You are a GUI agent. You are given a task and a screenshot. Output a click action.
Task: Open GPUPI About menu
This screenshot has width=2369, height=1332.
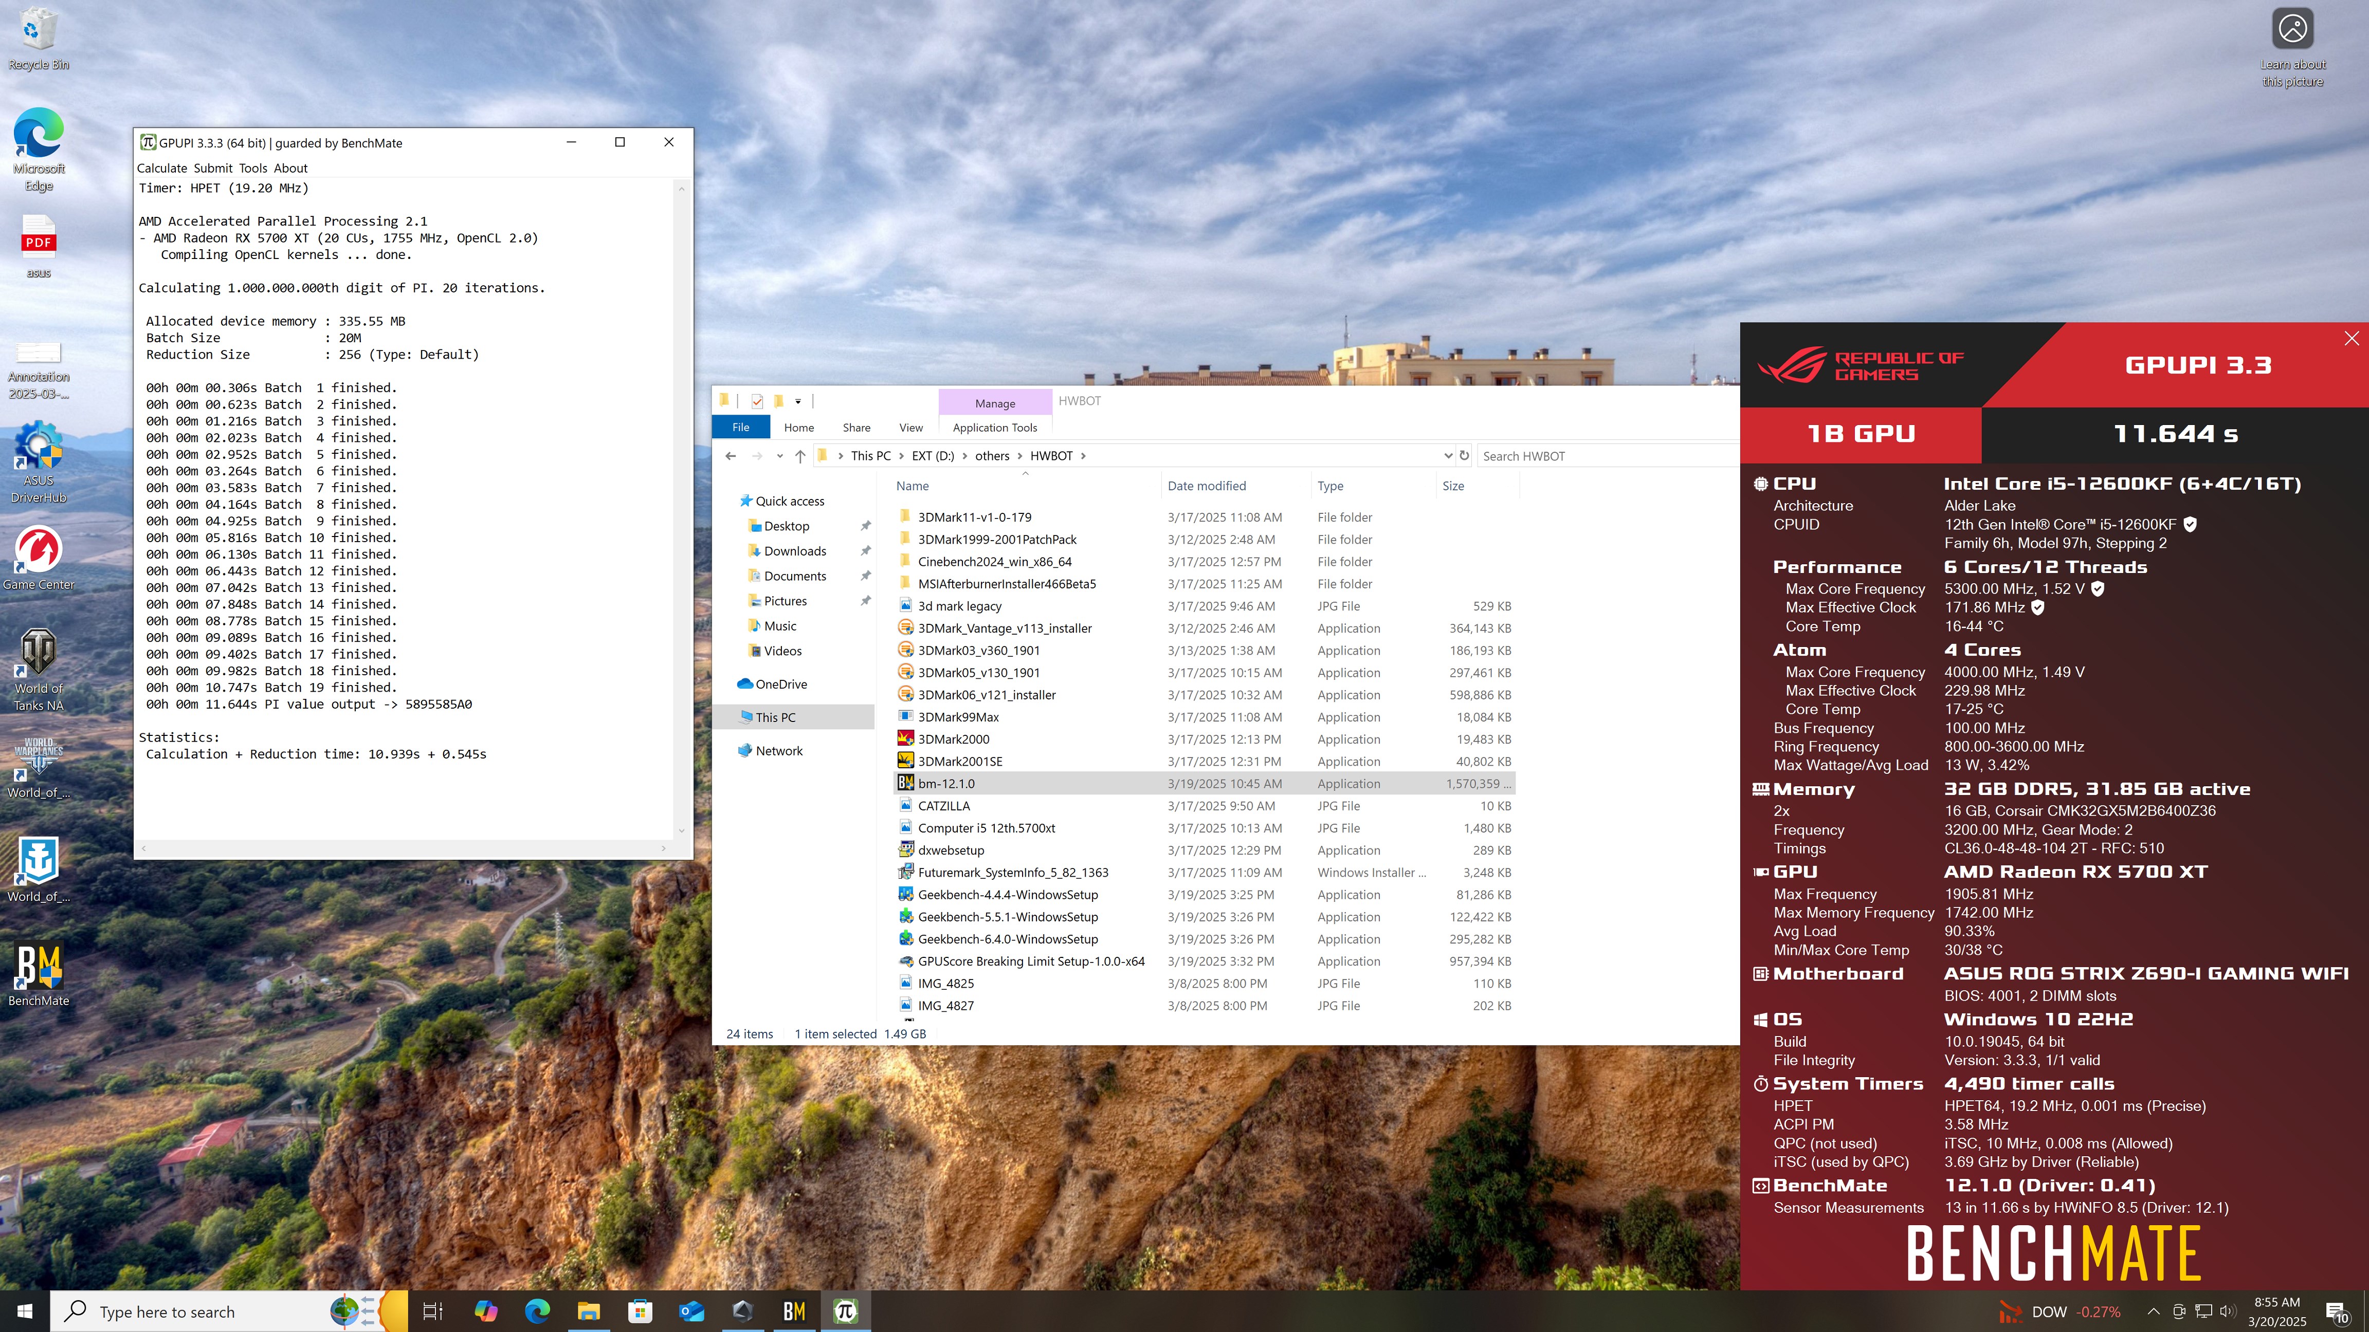click(x=290, y=168)
